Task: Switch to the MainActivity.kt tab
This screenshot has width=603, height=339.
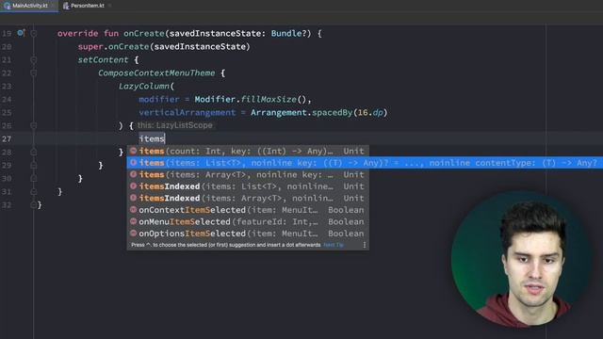Action: (x=29, y=6)
